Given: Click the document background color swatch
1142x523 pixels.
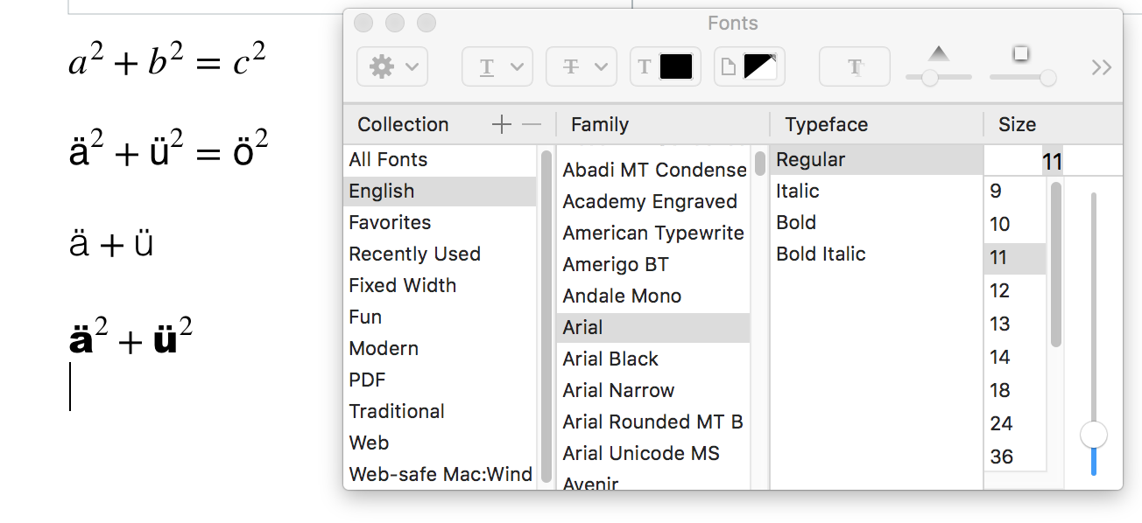Looking at the screenshot, I should tap(760, 67).
